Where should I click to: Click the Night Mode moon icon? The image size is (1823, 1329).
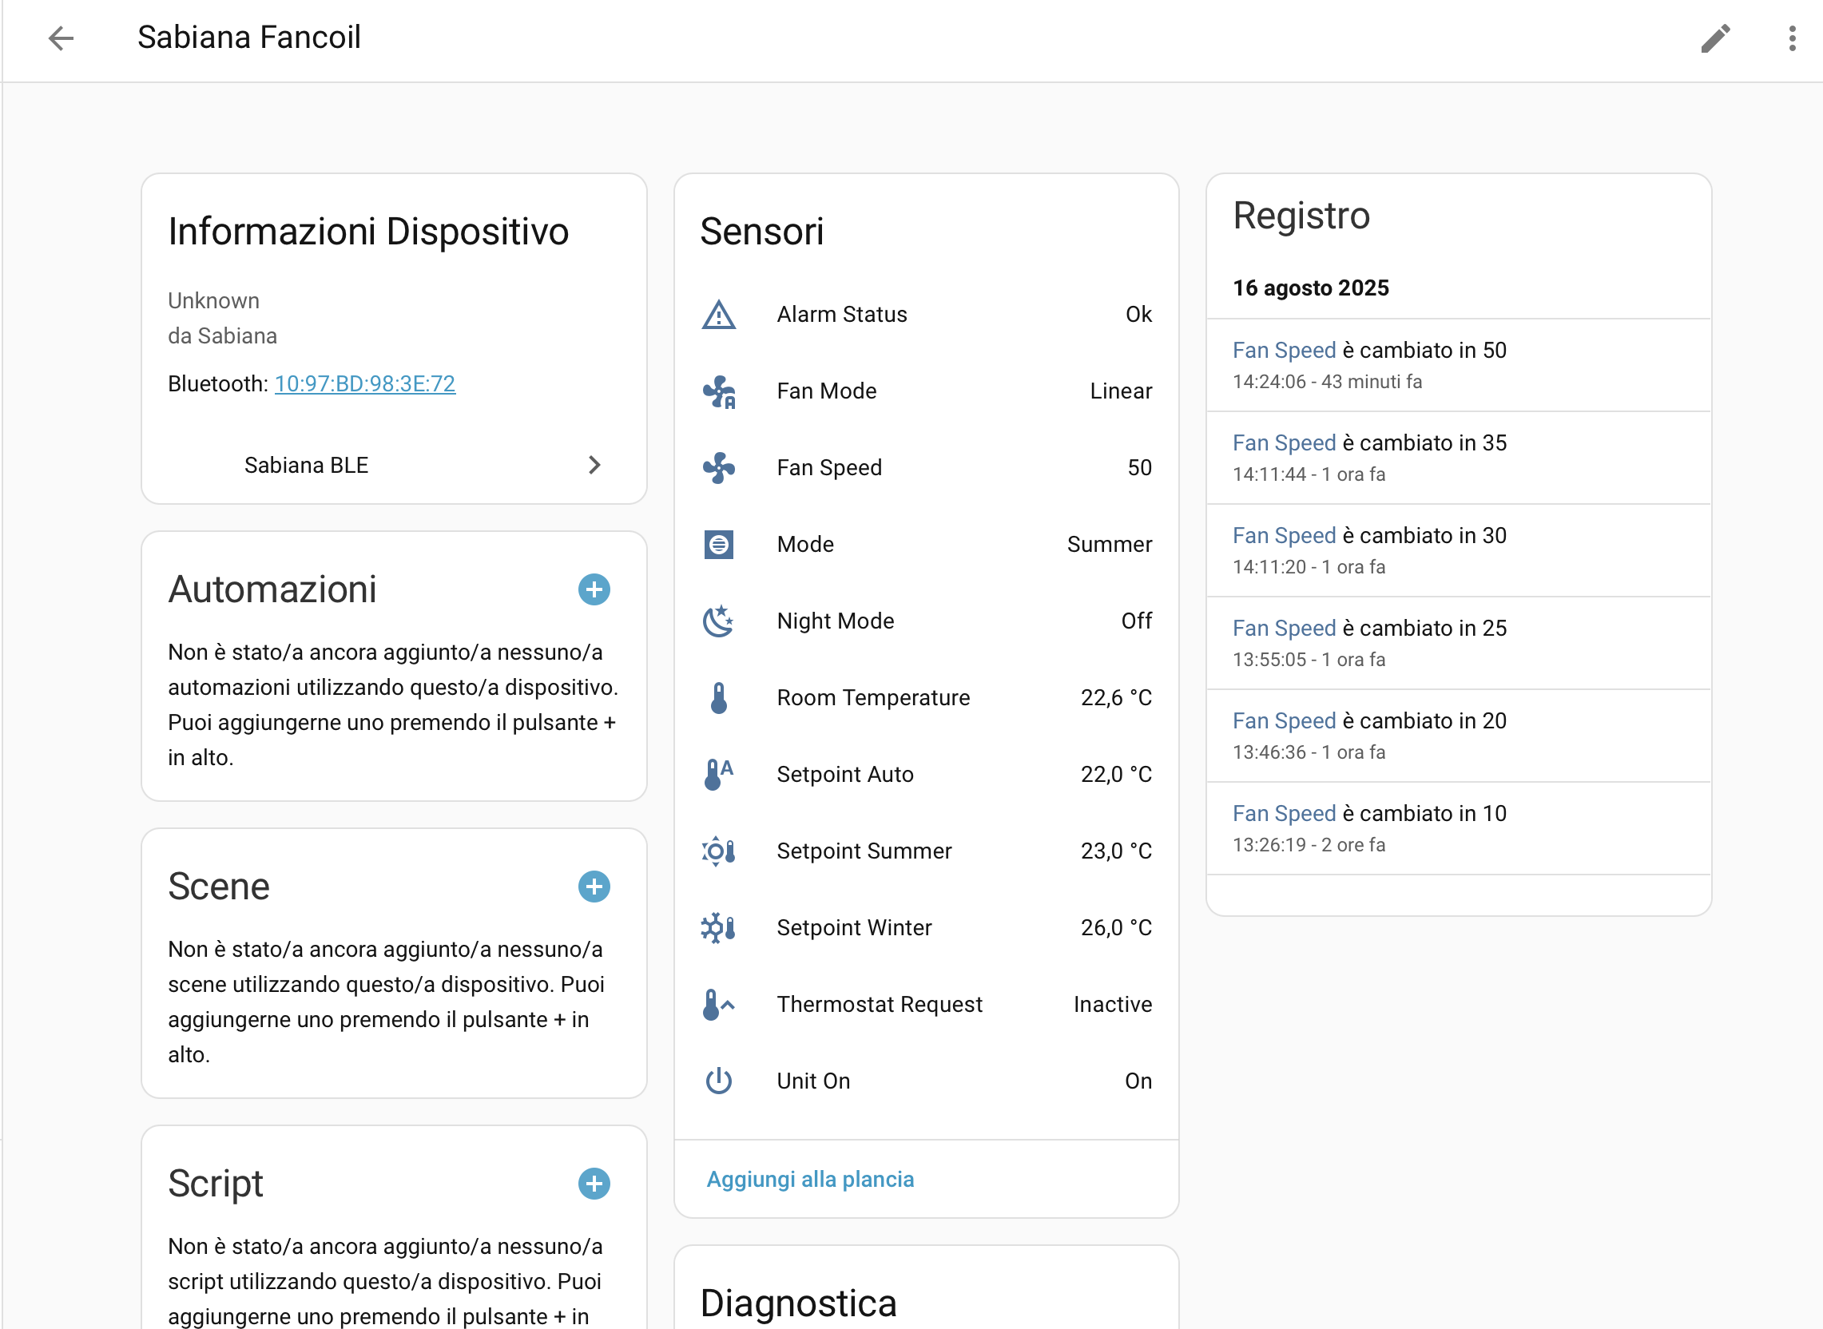[x=718, y=621]
